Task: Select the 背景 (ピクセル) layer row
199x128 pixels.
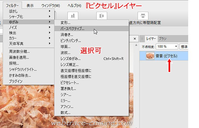Action: [x=169, y=56]
